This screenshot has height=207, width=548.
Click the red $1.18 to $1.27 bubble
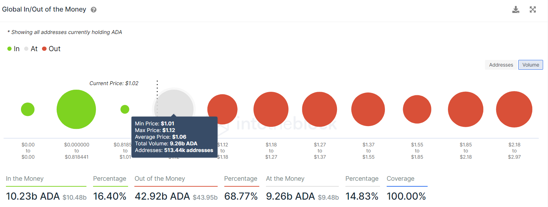click(x=271, y=109)
